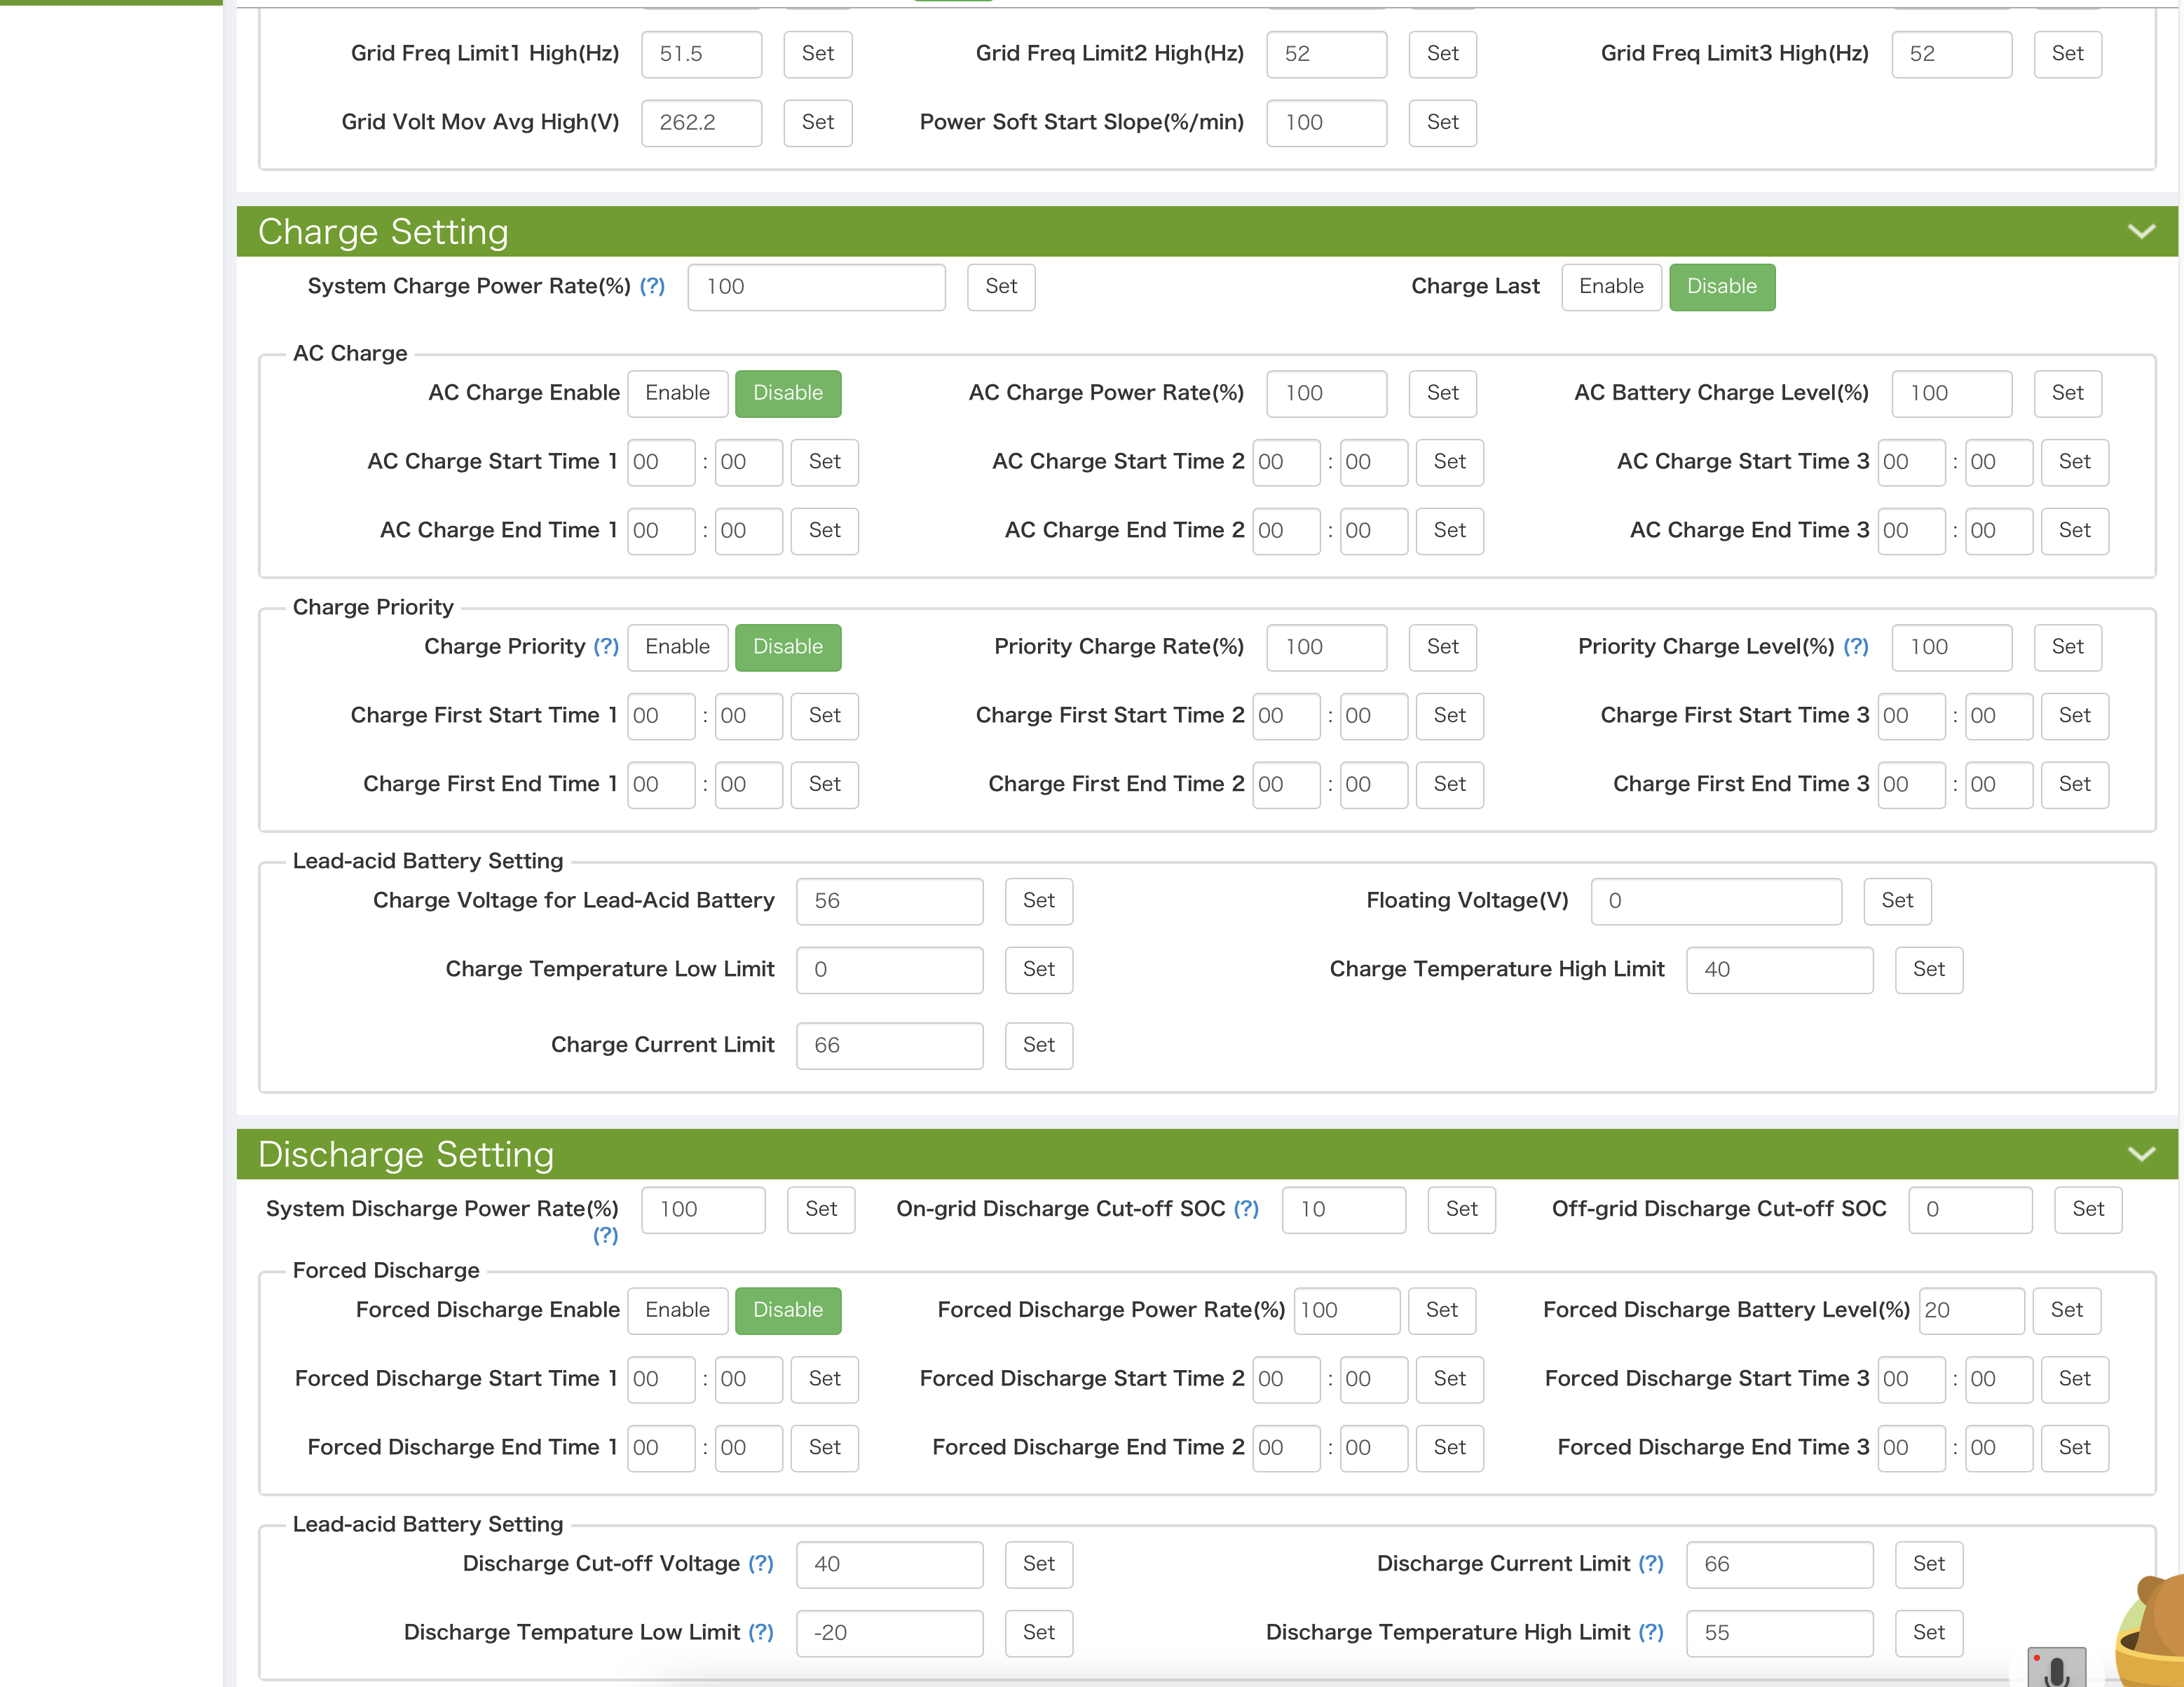
Task: Open help for System Discharge Power Rate
Action: click(x=605, y=1235)
